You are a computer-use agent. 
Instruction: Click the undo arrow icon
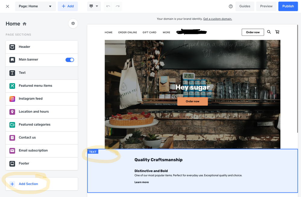point(108,6)
